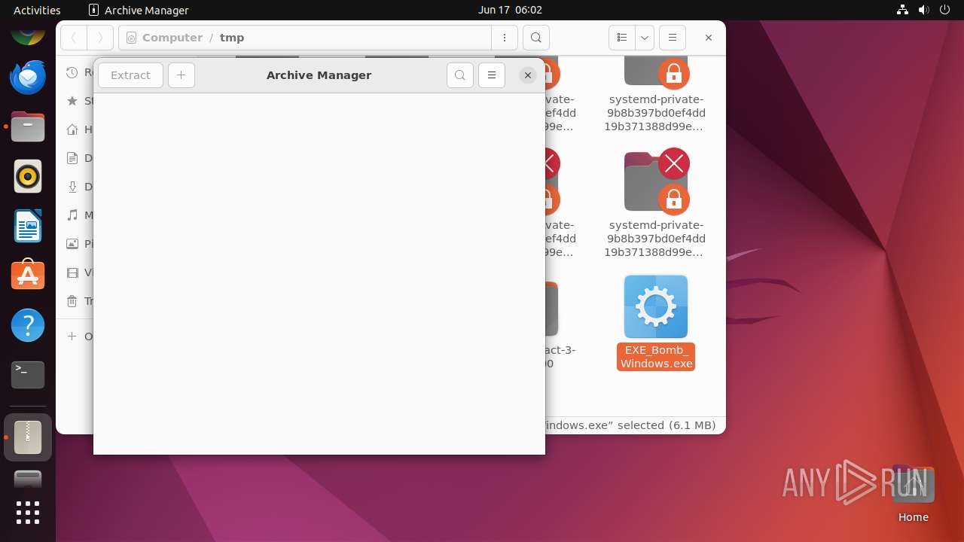Image resolution: width=964 pixels, height=542 pixels.
Task: Click the Music sidebar icon
Action: click(x=72, y=215)
